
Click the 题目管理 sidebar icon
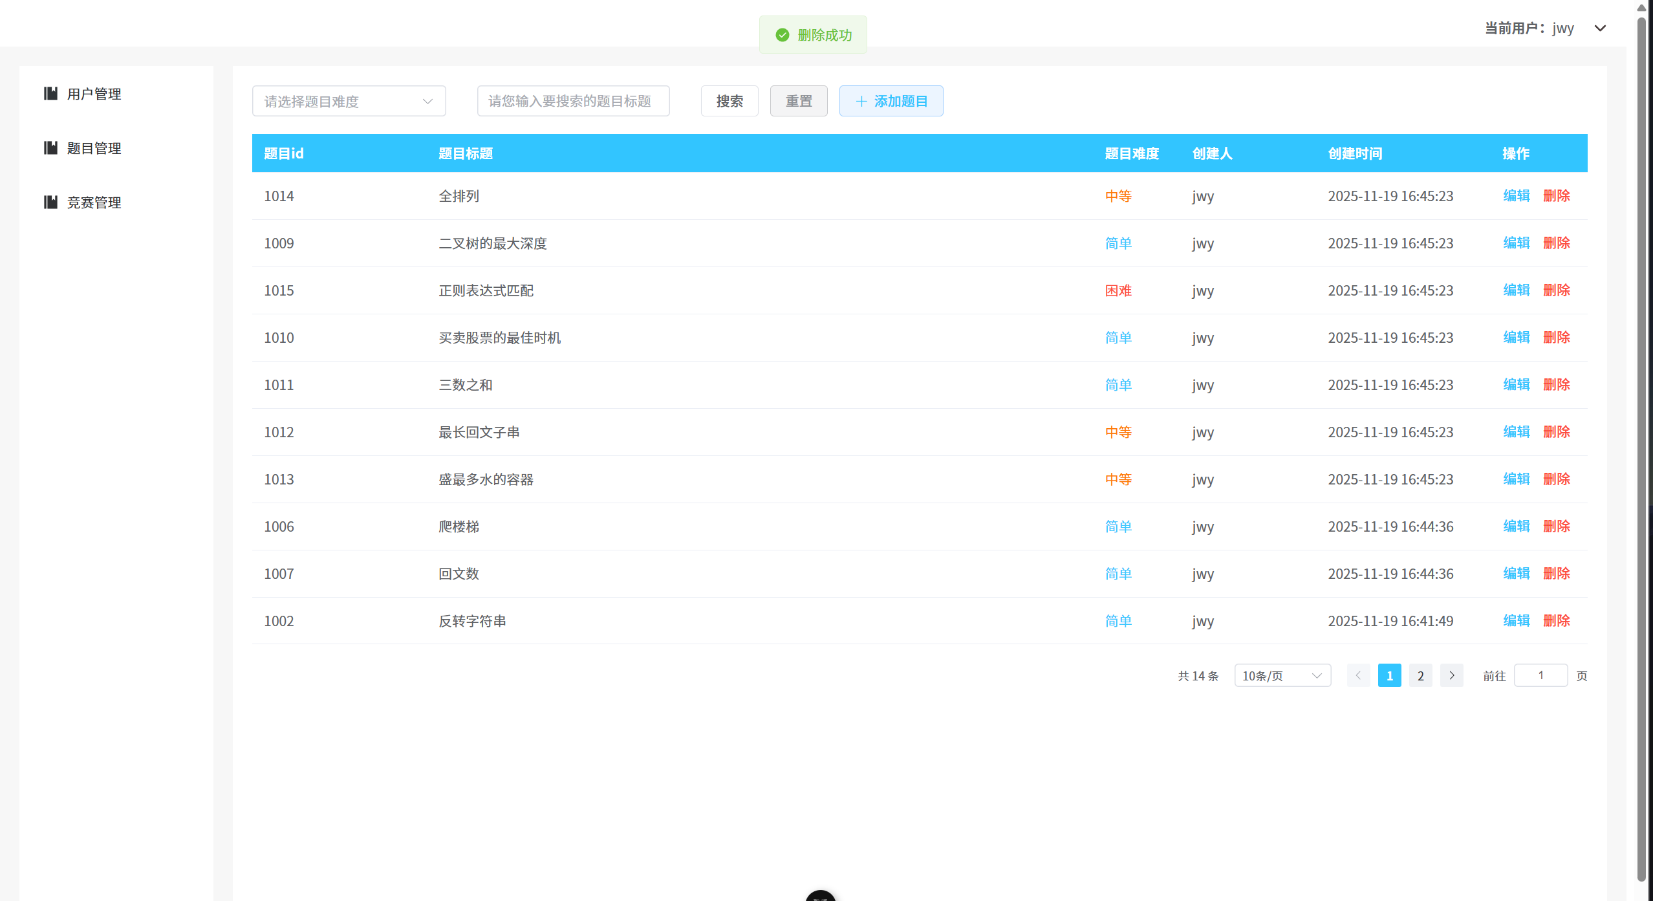pyautogui.click(x=51, y=147)
